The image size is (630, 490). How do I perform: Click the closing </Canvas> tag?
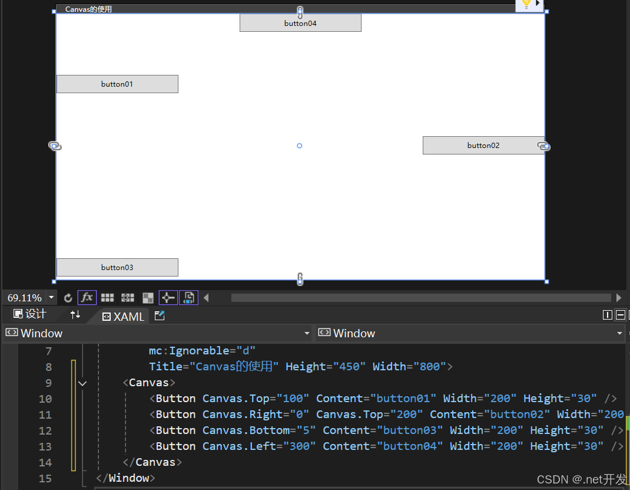point(152,462)
